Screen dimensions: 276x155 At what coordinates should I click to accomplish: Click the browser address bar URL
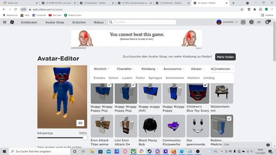pyautogui.click(x=47, y=9)
